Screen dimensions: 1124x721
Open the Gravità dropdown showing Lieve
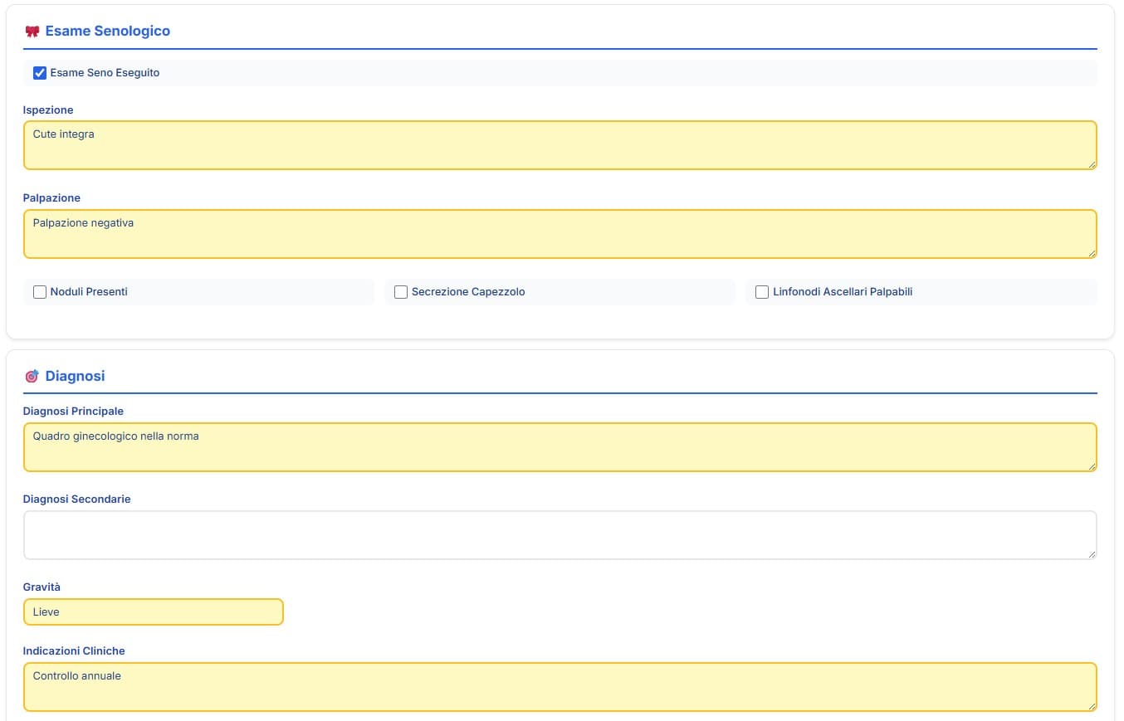[x=154, y=612]
